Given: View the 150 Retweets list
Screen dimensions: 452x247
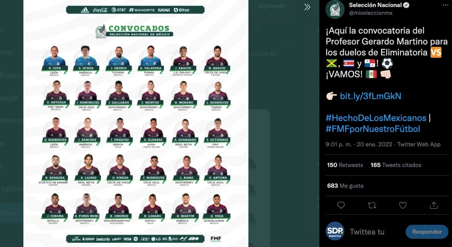Looking at the screenshot, I should [x=345, y=165].
